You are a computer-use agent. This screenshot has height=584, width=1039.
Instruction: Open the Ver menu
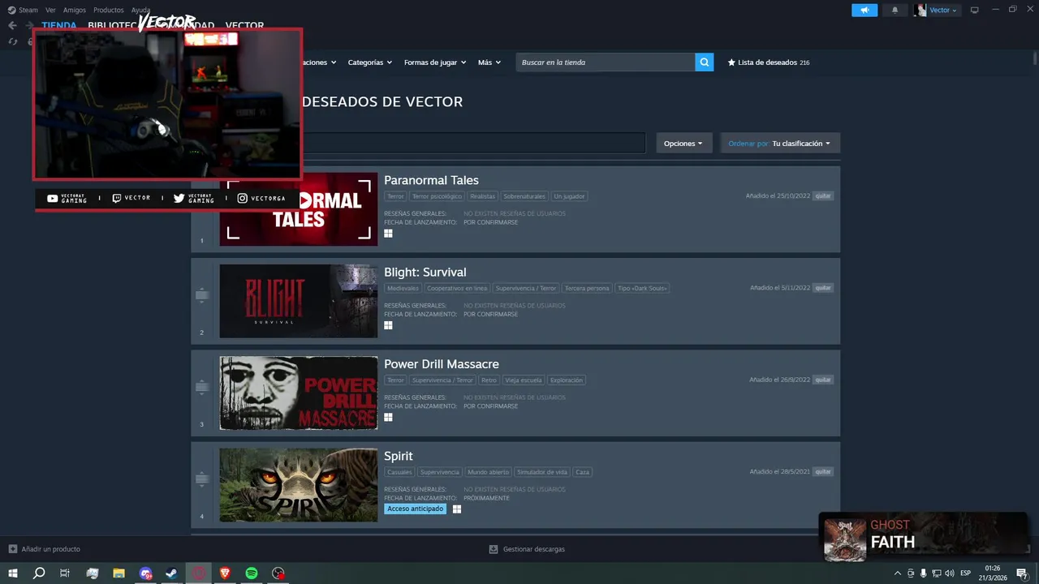[50, 10]
